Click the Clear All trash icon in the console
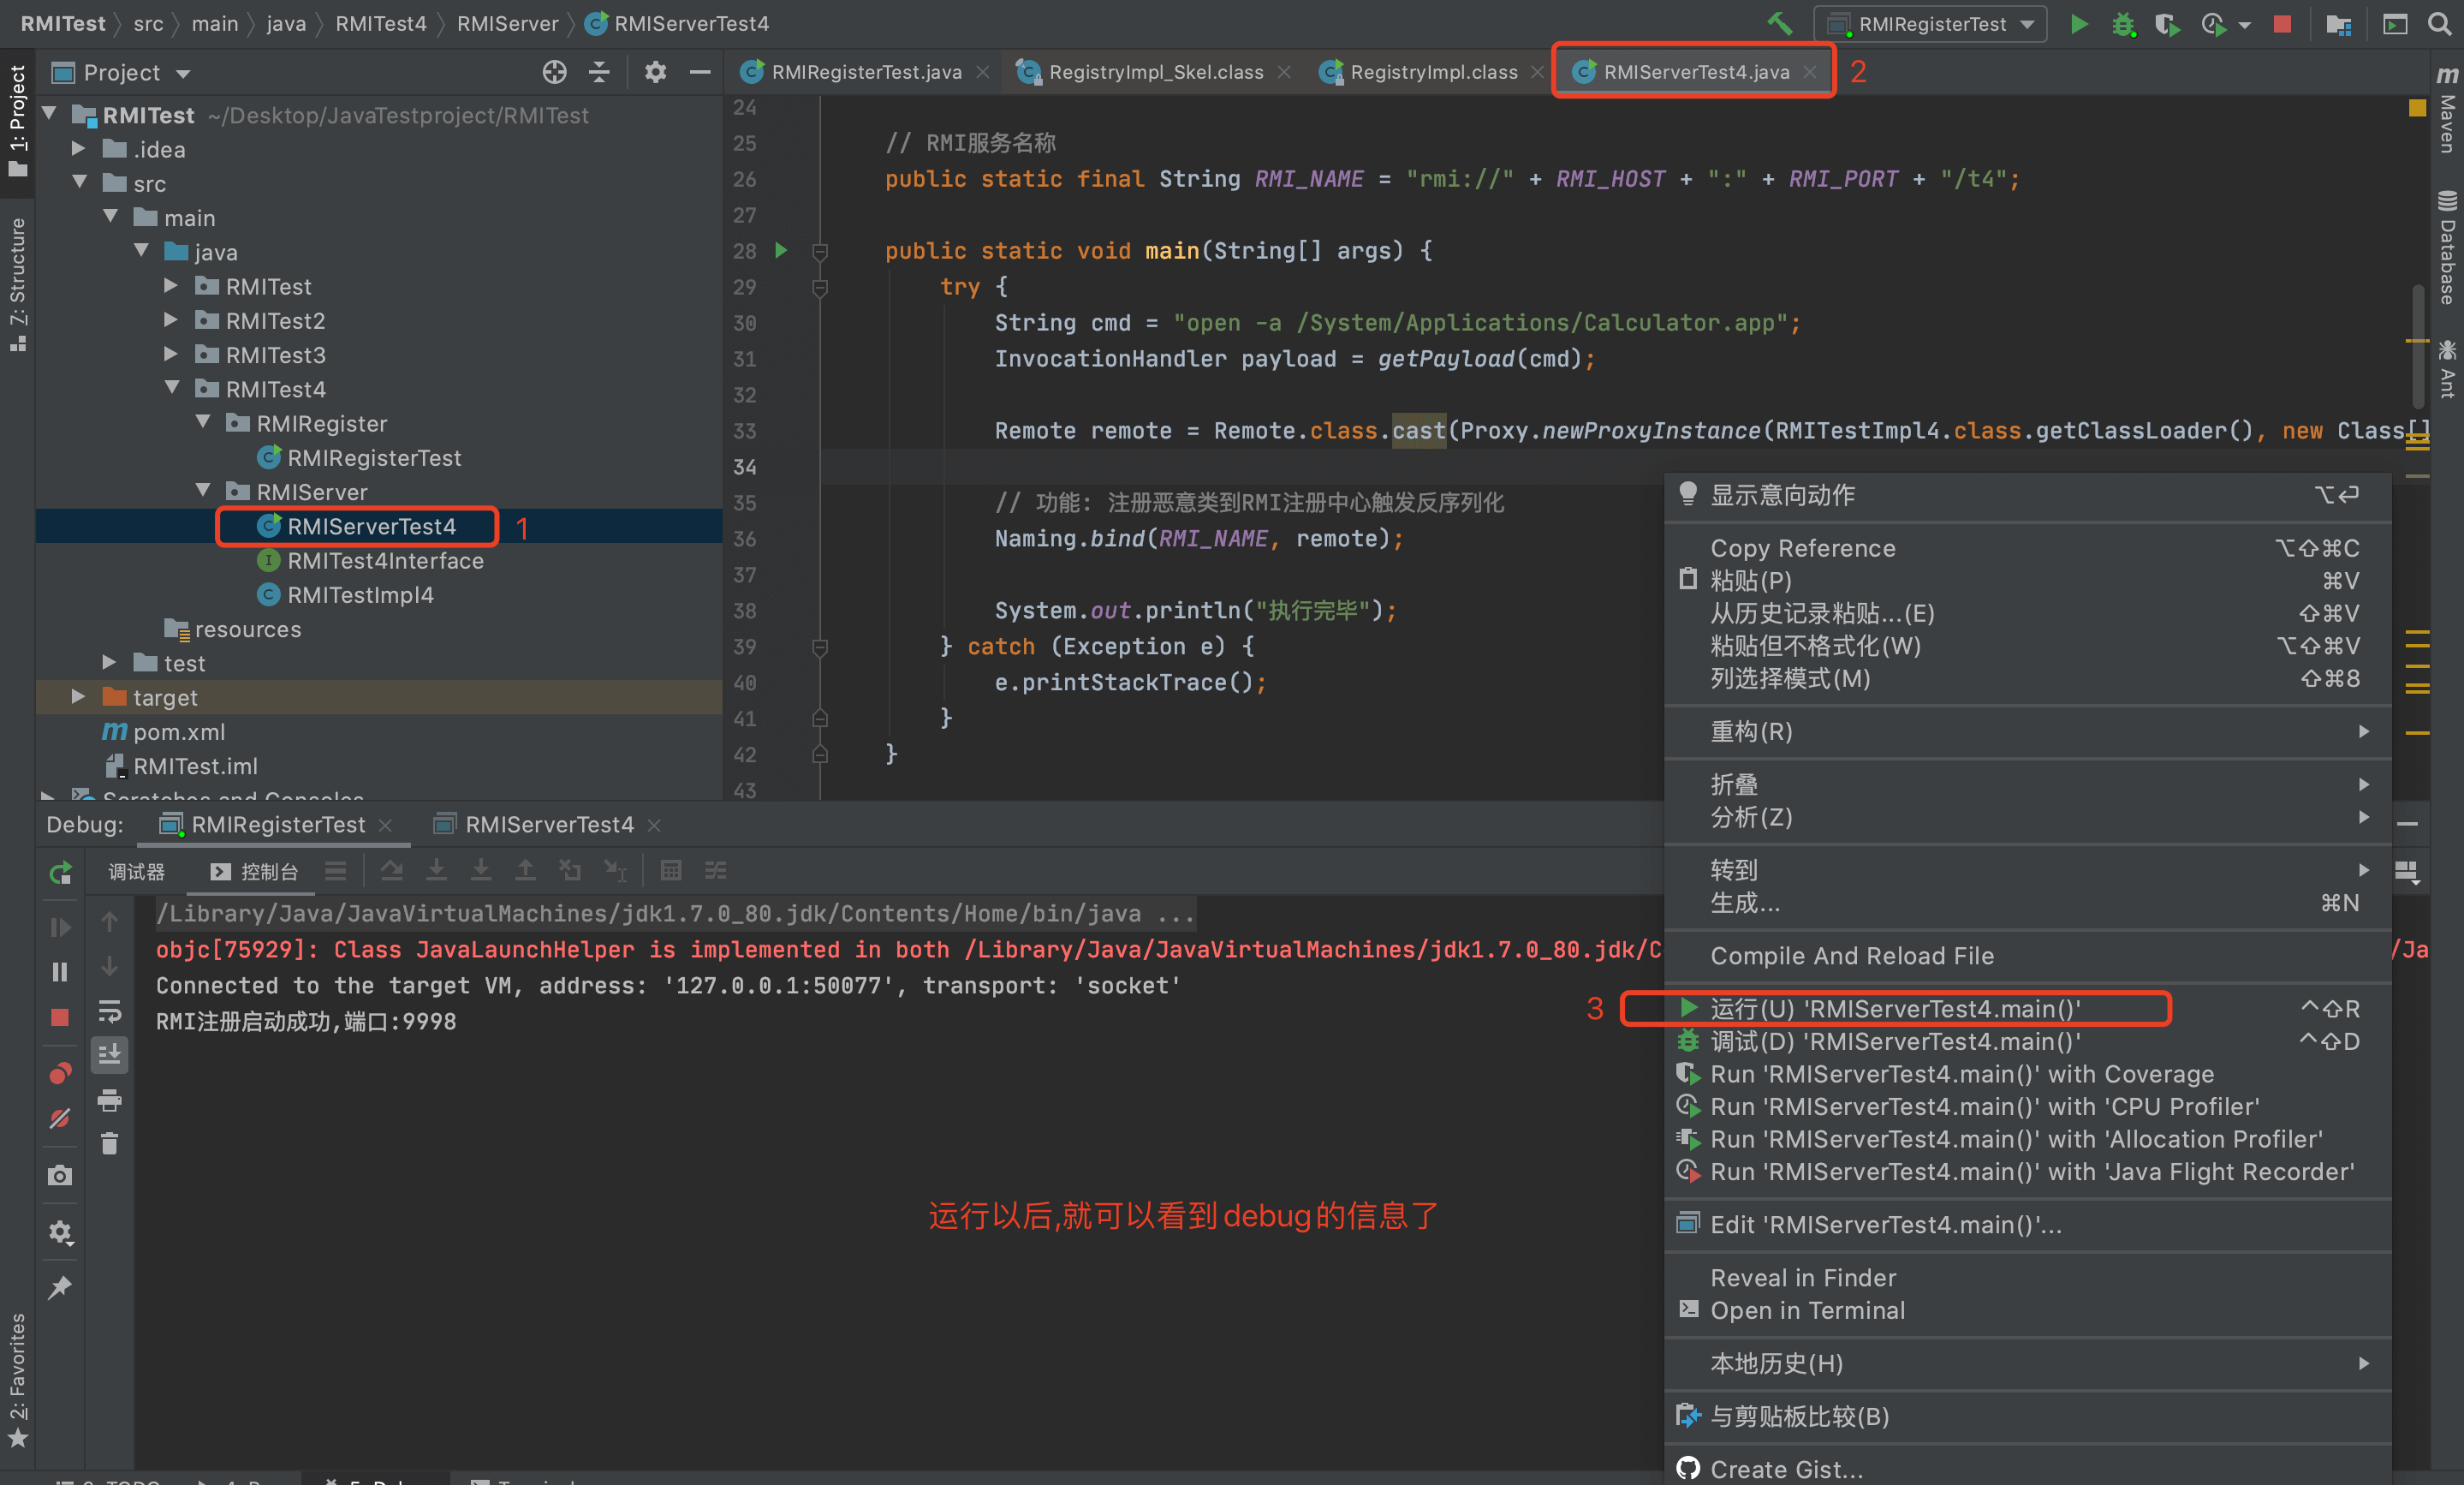2464x1485 pixels. tap(110, 1144)
